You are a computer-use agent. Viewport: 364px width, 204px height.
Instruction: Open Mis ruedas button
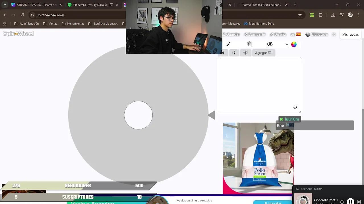[350, 34]
